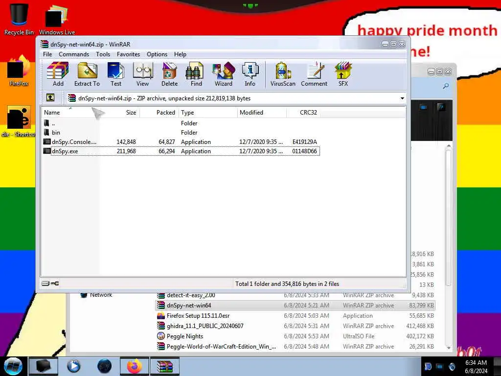Image resolution: width=501 pixels, height=376 pixels.
Task: Launch the FireFox desktop shortcut
Action: pyautogui.click(x=19, y=71)
